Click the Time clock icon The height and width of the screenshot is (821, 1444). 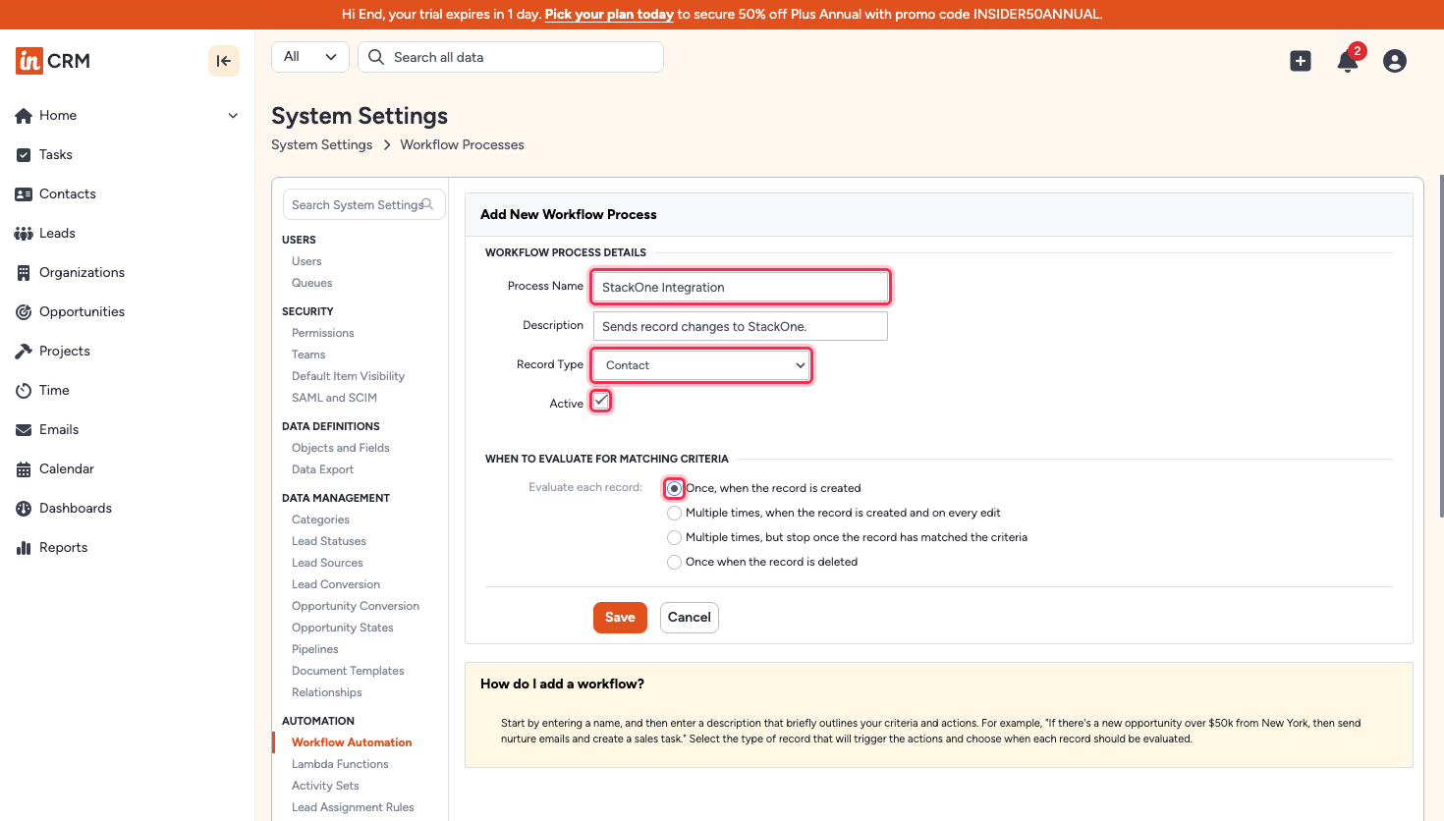point(24,391)
